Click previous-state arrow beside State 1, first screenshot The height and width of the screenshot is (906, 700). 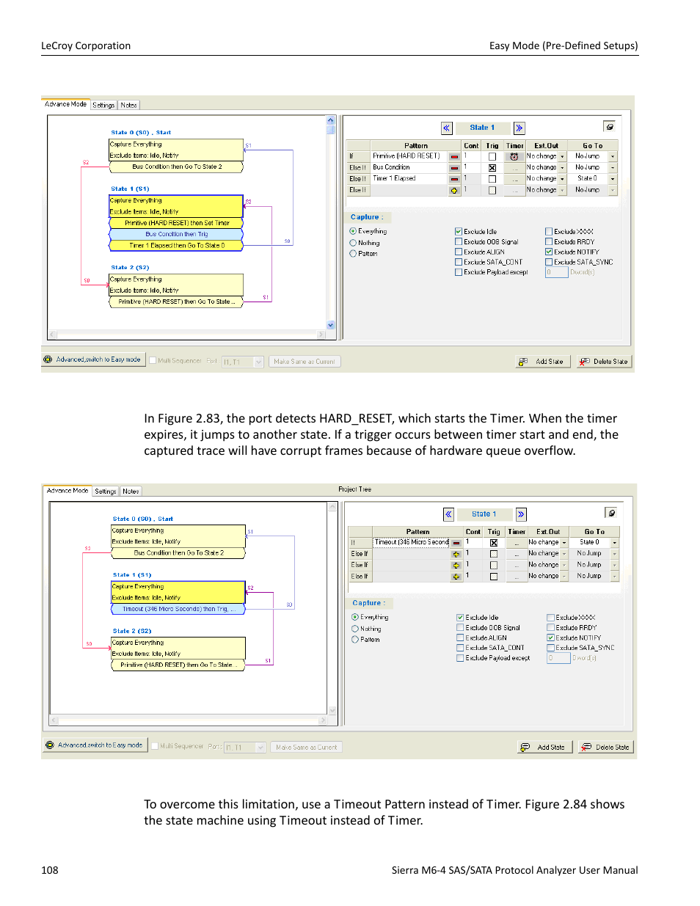click(x=446, y=128)
